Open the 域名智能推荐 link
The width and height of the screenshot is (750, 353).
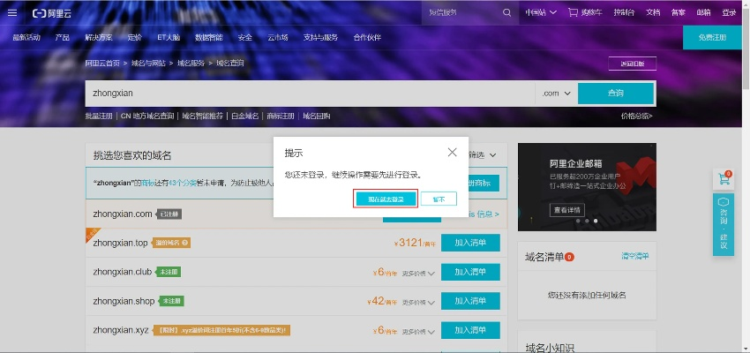[x=202, y=116]
